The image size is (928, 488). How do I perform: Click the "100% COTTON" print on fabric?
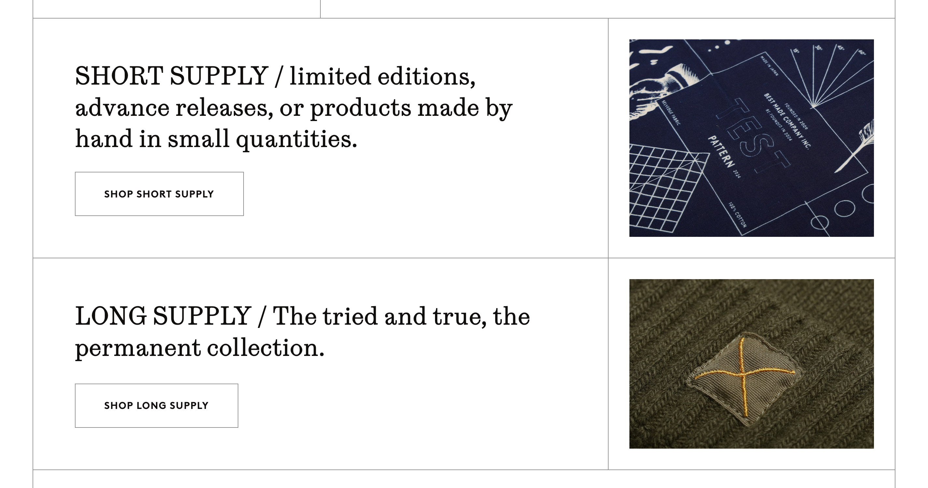pos(738,215)
